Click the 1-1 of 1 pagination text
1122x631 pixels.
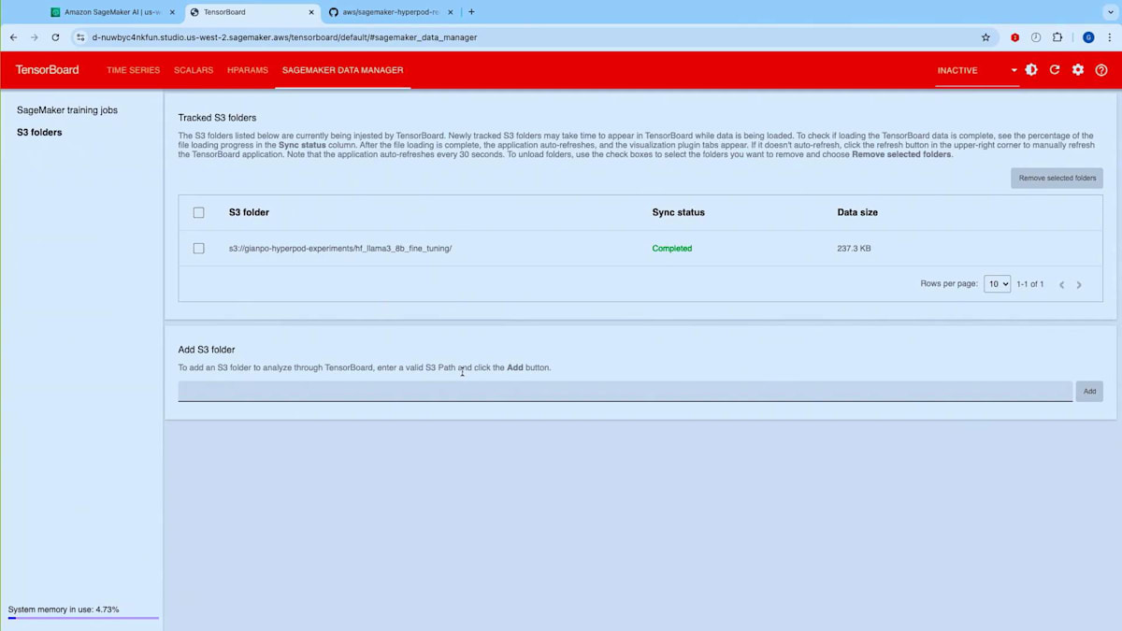click(x=1030, y=284)
